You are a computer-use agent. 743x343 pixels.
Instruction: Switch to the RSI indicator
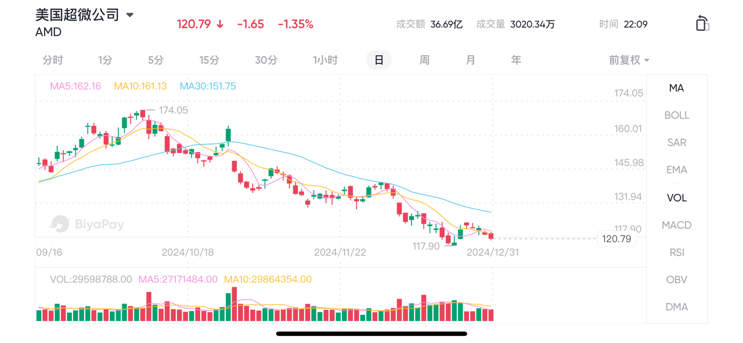[x=676, y=252]
